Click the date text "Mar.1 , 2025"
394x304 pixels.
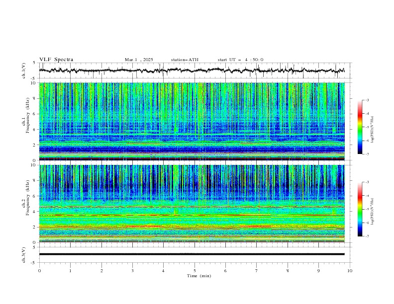coord(139,60)
